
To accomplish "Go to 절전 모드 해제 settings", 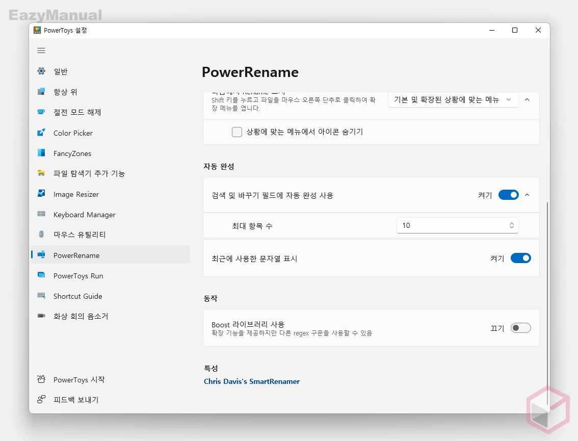I will [111, 112].
